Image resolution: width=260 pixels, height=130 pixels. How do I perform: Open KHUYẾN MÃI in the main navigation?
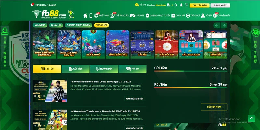(221, 15)
